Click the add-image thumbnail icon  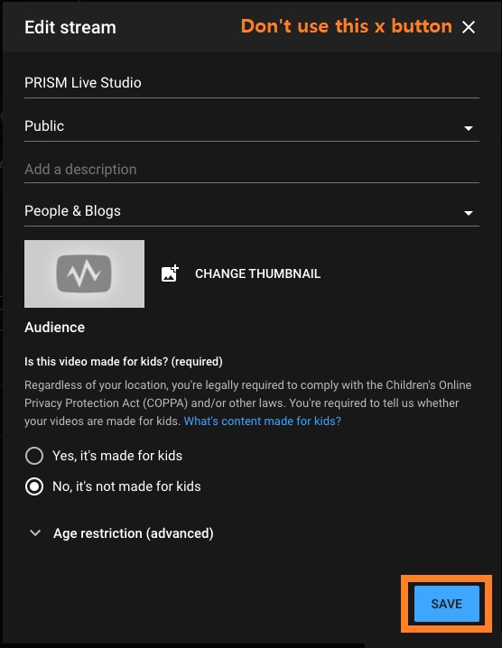tap(170, 273)
